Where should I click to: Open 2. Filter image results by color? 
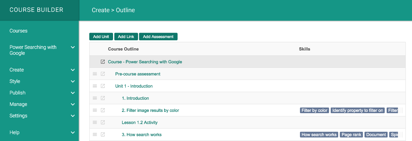(x=150, y=110)
